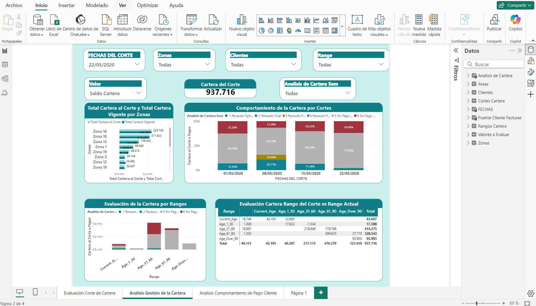This screenshot has height=306, width=536.
Task: Click Buscar field in Datos pane
Action: point(493,64)
